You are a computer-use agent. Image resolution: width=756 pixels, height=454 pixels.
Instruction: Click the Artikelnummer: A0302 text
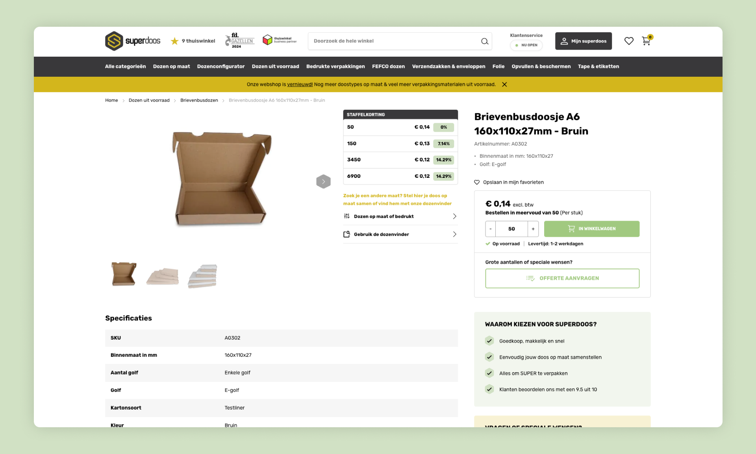pos(500,144)
